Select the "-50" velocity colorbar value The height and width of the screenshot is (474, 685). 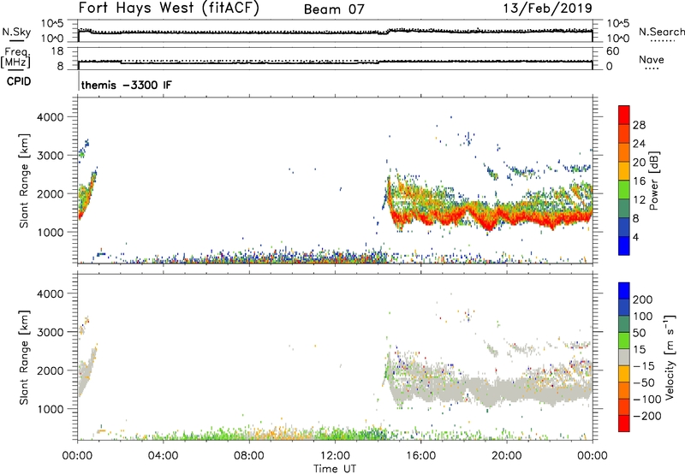click(644, 382)
